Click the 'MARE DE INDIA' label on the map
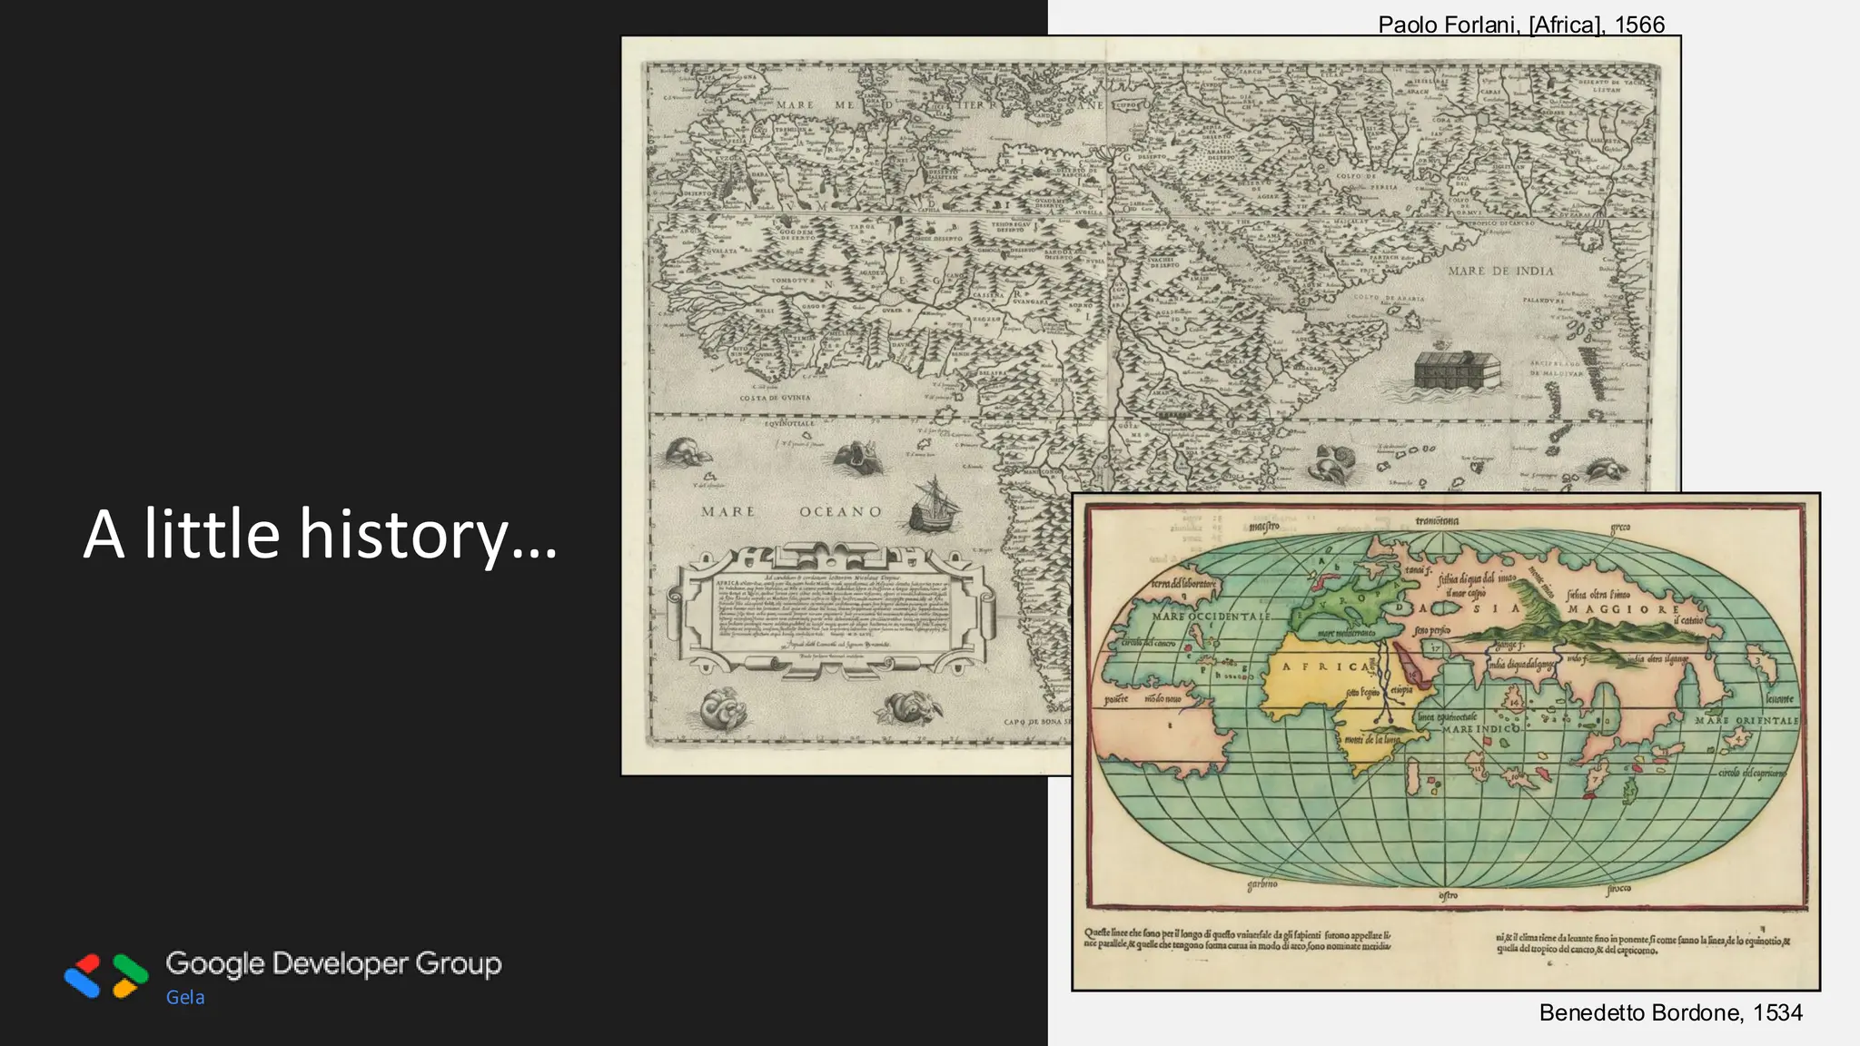 [x=1500, y=271]
